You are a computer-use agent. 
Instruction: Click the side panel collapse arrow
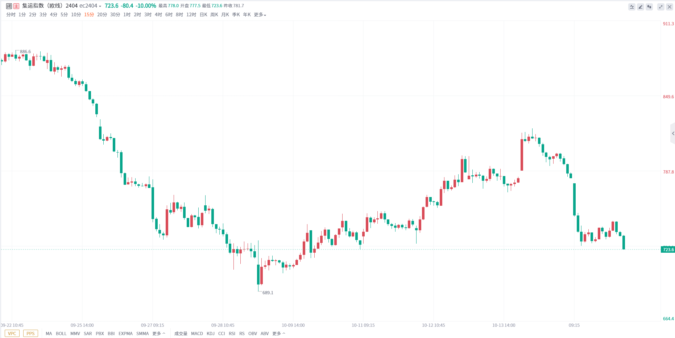tap(673, 133)
